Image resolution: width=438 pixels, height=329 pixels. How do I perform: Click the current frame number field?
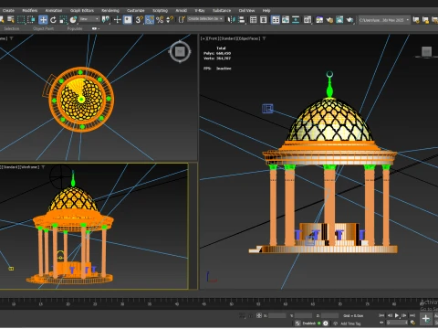pyautogui.click(x=396, y=323)
